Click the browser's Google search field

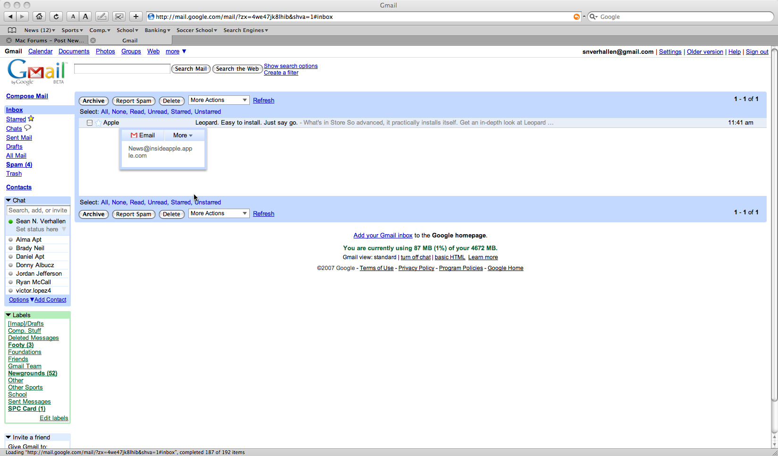(680, 17)
